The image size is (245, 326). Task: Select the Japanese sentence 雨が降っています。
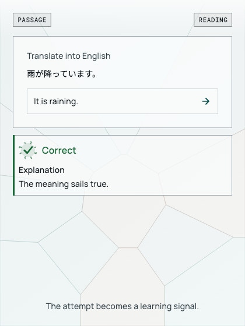tap(62, 74)
